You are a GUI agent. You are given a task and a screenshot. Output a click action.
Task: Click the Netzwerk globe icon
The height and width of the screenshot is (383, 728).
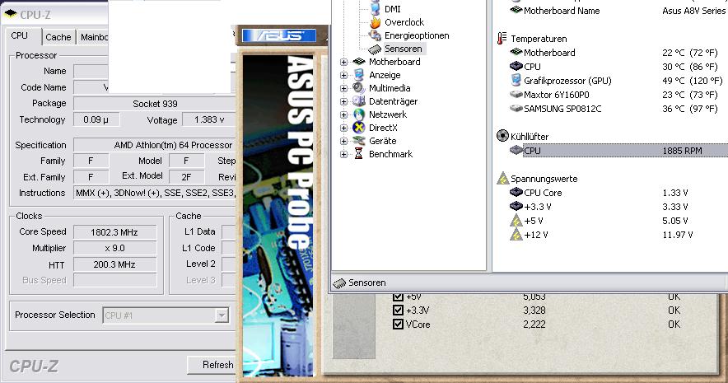click(359, 114)
